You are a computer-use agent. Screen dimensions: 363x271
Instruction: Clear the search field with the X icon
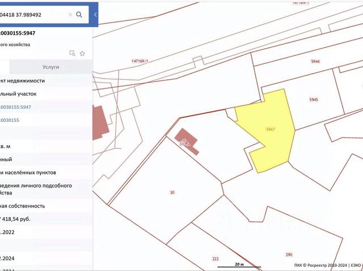point(70,15)
